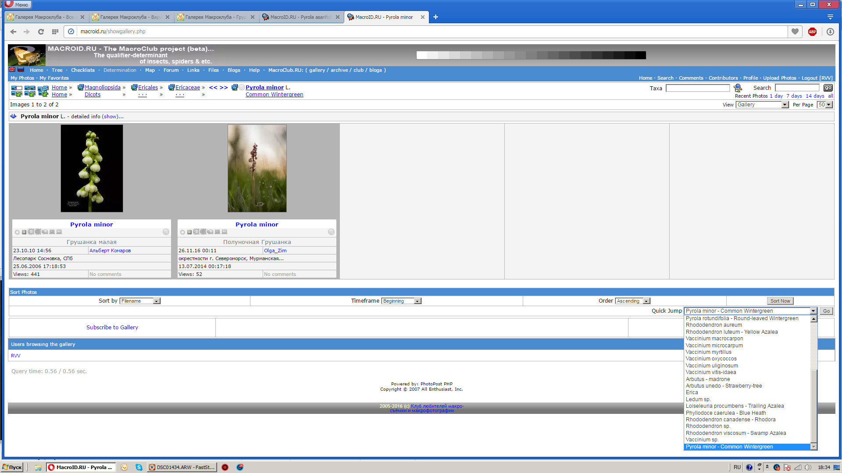Click the Adblock Plus icon in the browser toolbar
This screenshot has height=473, width=842.
pyautogui.click(x=812, y=32)
